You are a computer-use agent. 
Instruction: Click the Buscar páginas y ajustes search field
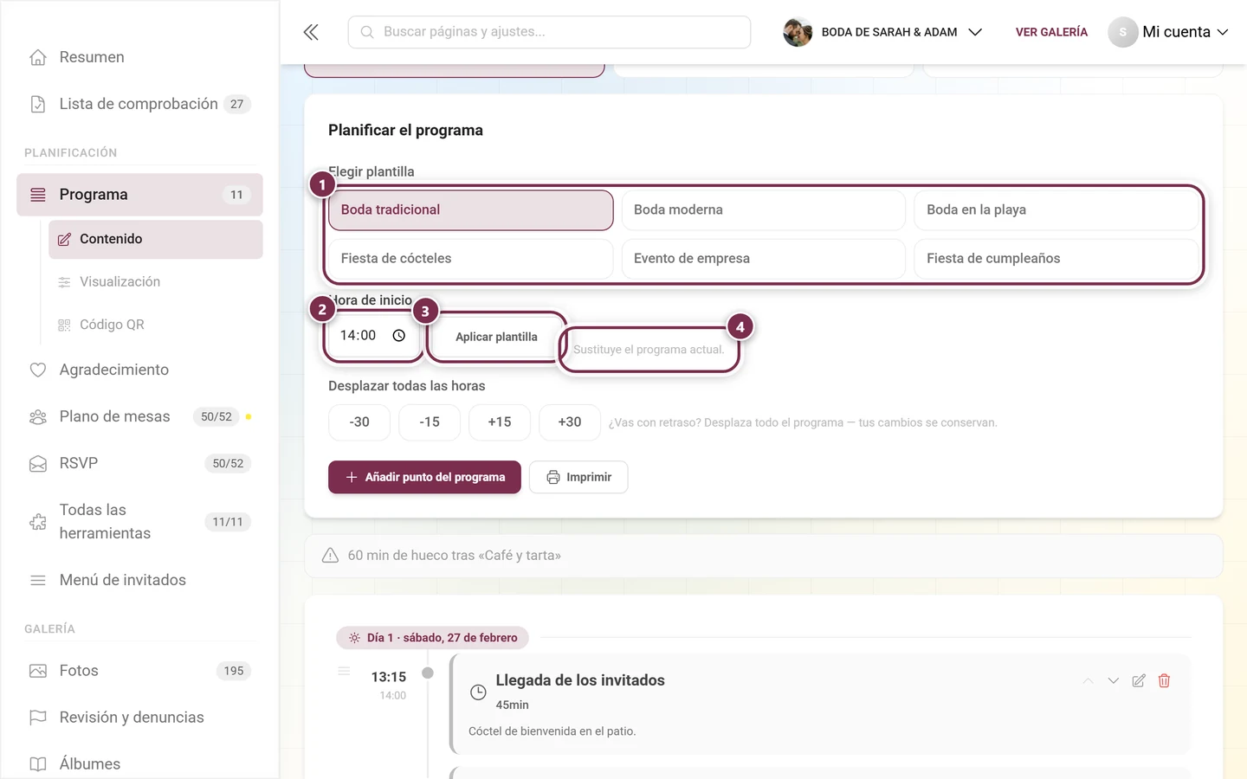point(549,32)
